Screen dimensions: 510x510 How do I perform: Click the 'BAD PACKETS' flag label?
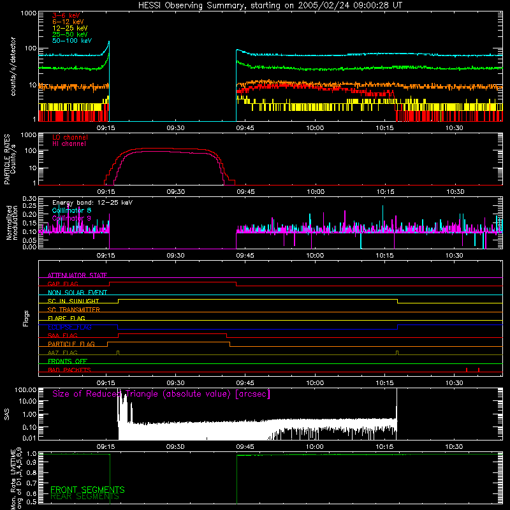coord(69,370)
